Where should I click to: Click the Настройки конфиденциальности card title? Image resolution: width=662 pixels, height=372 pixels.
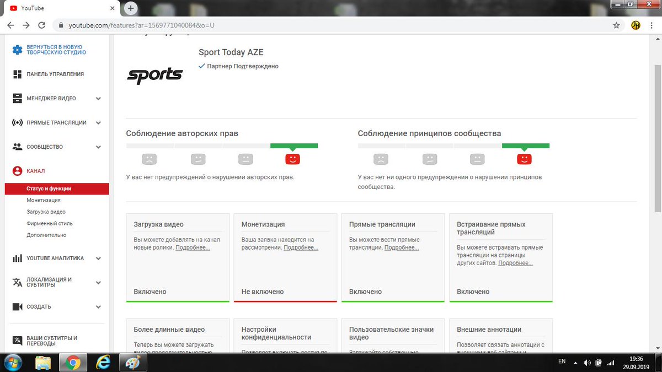click(x=276, y=333)
